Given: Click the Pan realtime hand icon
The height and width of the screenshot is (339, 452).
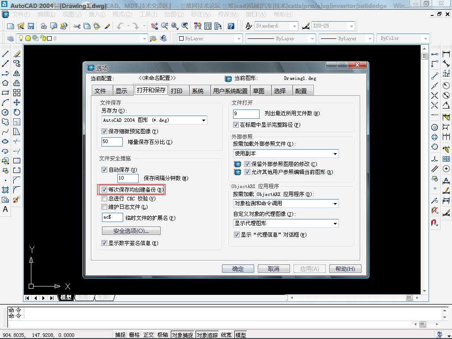Looking at the screenshot, I should tap(154, 26).
